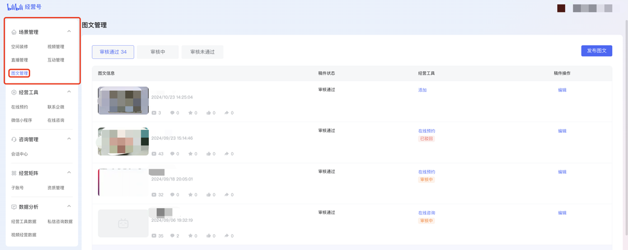
Task: Open 微信小程序 in the sidebar
Action: 21,120
